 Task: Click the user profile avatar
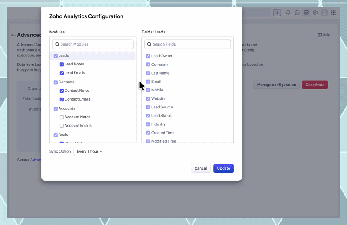(324, 13)
